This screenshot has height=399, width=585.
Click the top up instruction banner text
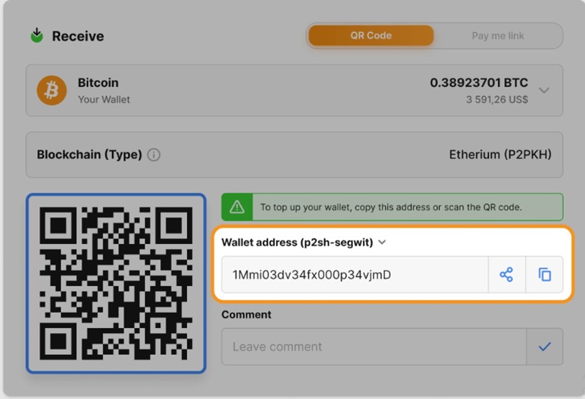coord(391,207)
